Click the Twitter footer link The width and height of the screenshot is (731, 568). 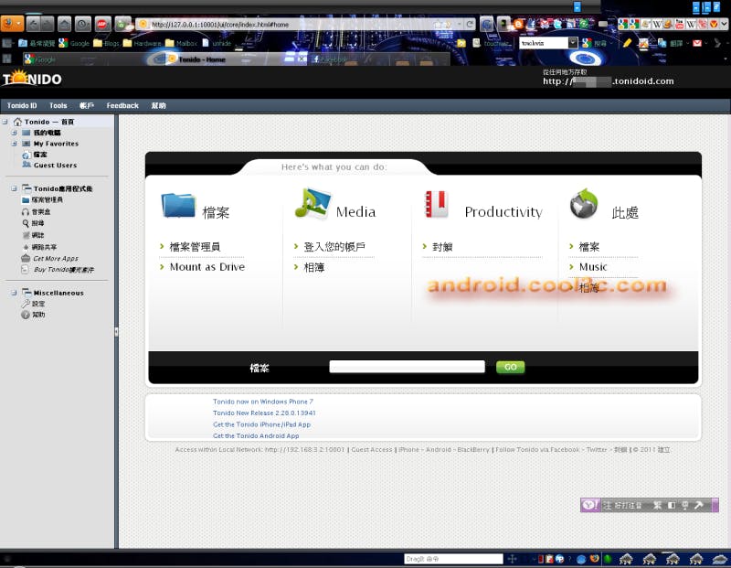click(x=597, y=449)
